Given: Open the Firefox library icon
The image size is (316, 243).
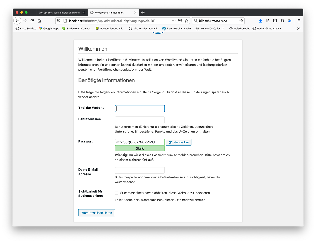Looking at the screenshot, I should 268,21.
